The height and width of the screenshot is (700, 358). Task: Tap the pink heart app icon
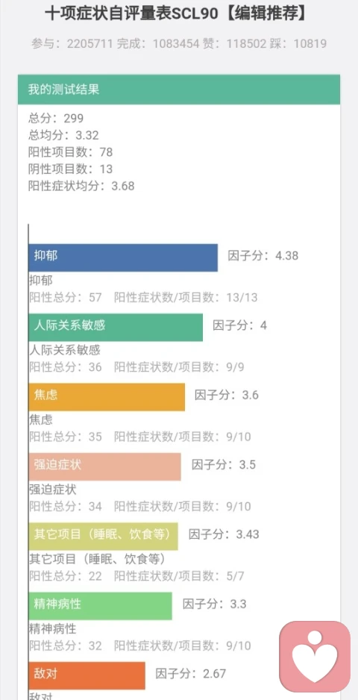click(x=315, y=657)
